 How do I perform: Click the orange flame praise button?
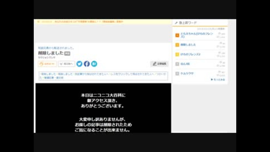coord(47,64)
